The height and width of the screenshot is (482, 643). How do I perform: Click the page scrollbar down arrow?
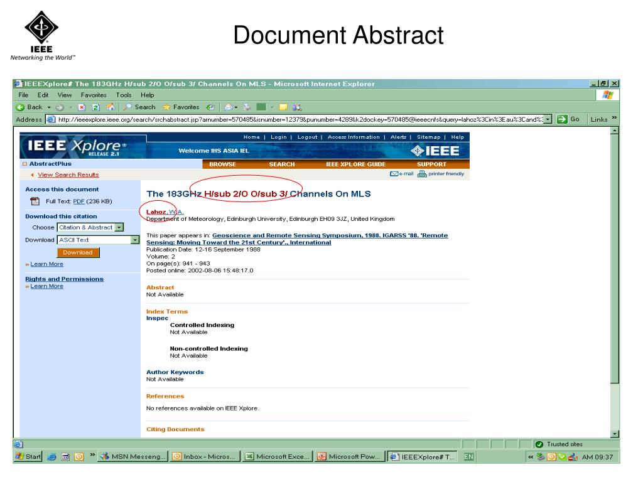pyautogui.click(x=614, y=434)
